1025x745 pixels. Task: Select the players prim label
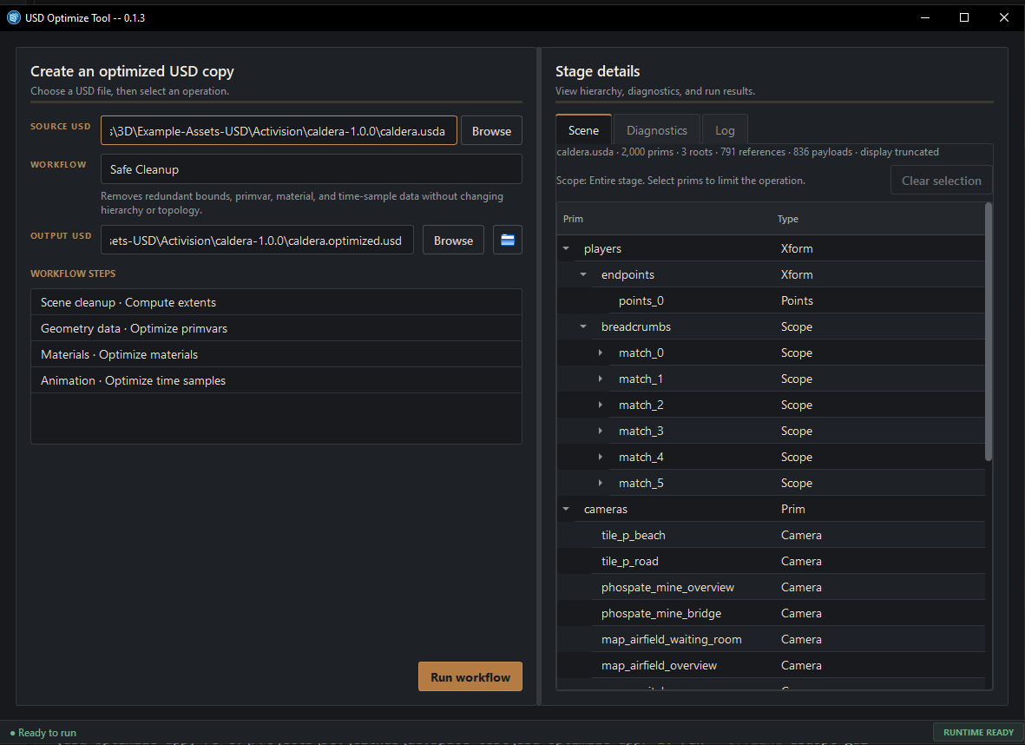coord(602,248)
